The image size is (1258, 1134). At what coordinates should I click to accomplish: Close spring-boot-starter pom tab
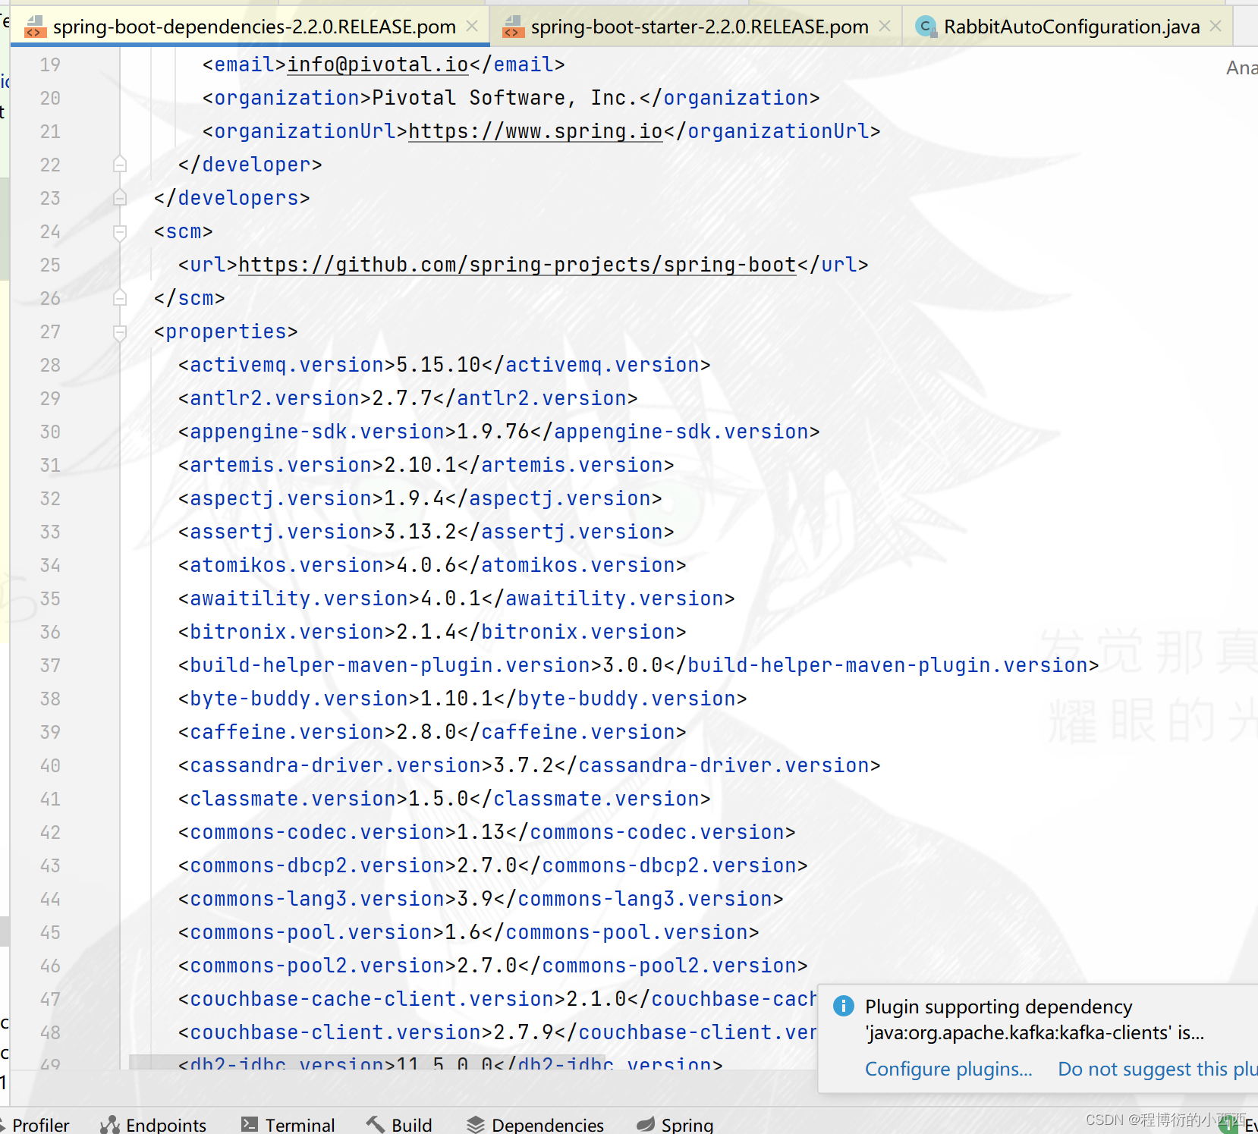[885, 27]
